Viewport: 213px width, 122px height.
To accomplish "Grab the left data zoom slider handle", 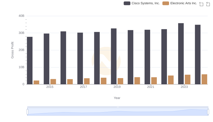I will 27,112.
